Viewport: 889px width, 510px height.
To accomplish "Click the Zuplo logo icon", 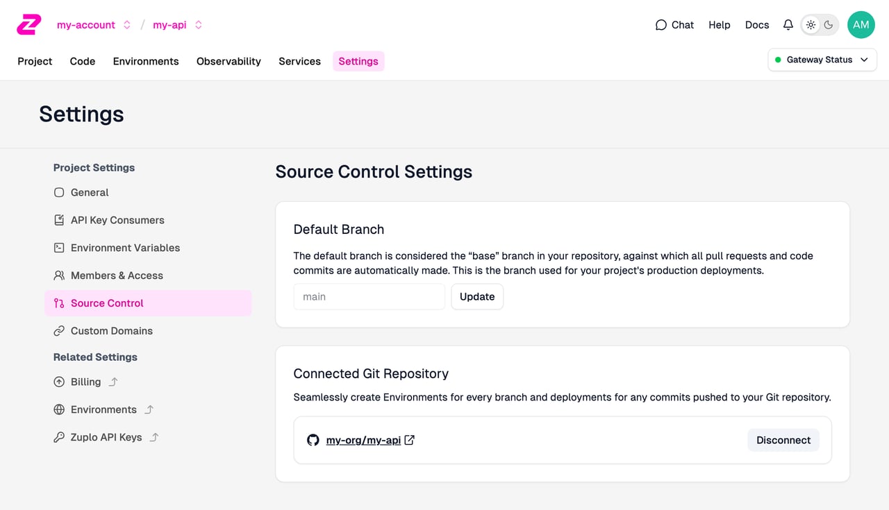I will pyautogui.click(x=29, y=25).
